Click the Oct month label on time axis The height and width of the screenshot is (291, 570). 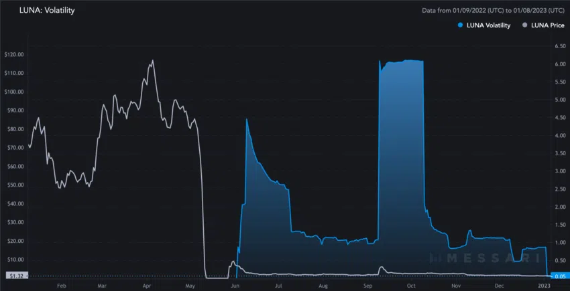pyautogui.click(x=411, y=286)
